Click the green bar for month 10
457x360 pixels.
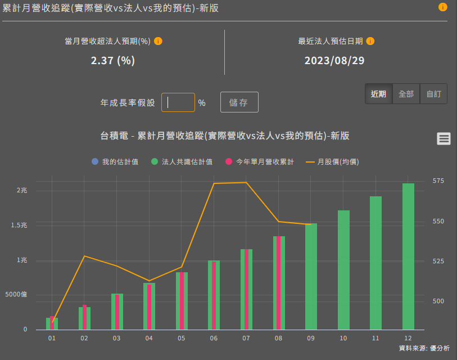(343, 270)
